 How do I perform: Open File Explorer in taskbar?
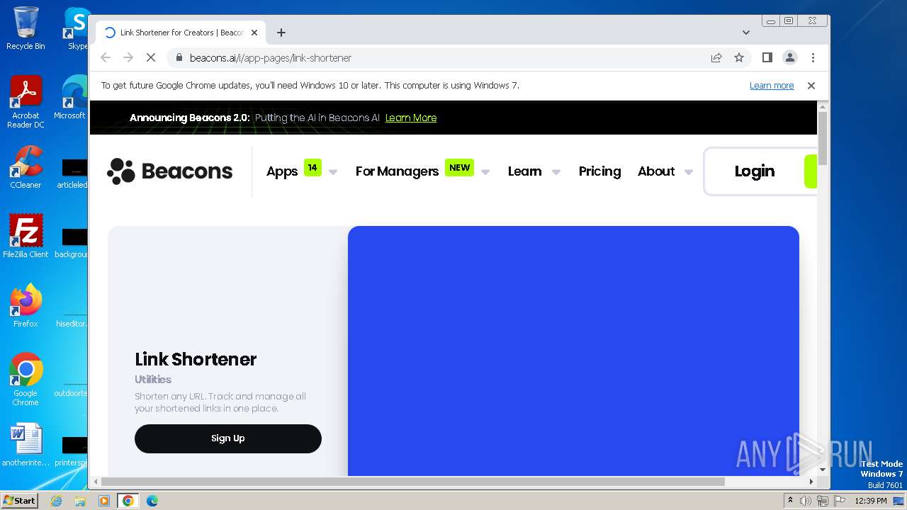pos(80,501)
